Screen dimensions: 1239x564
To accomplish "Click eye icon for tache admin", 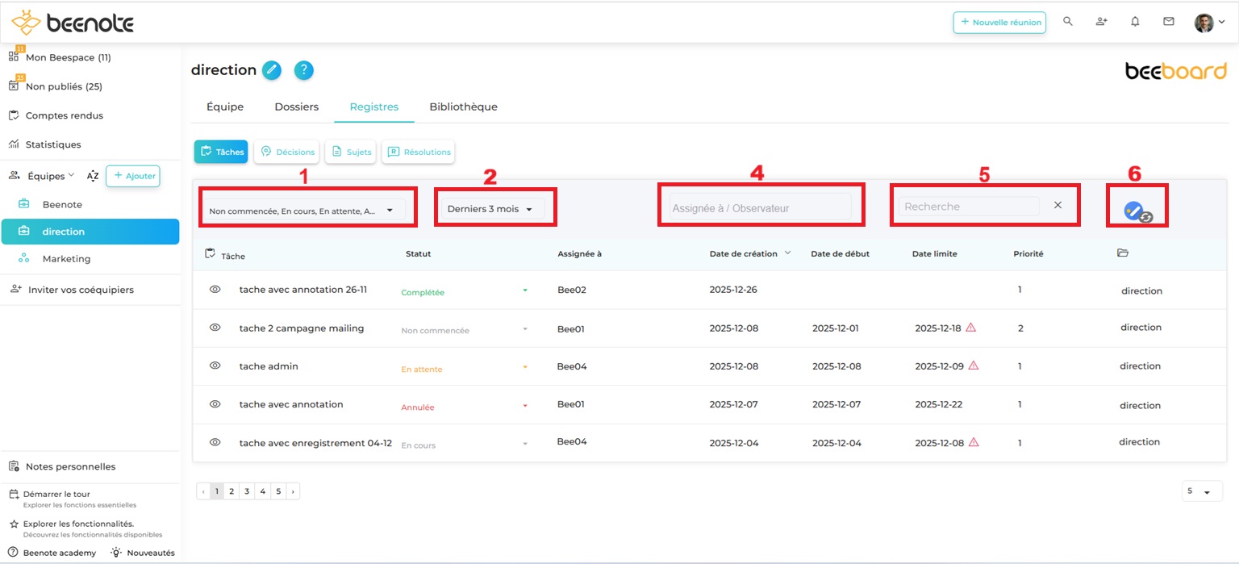I will click(215, 366).
